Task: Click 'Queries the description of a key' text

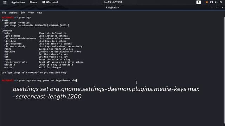Action: pos(60,51)
